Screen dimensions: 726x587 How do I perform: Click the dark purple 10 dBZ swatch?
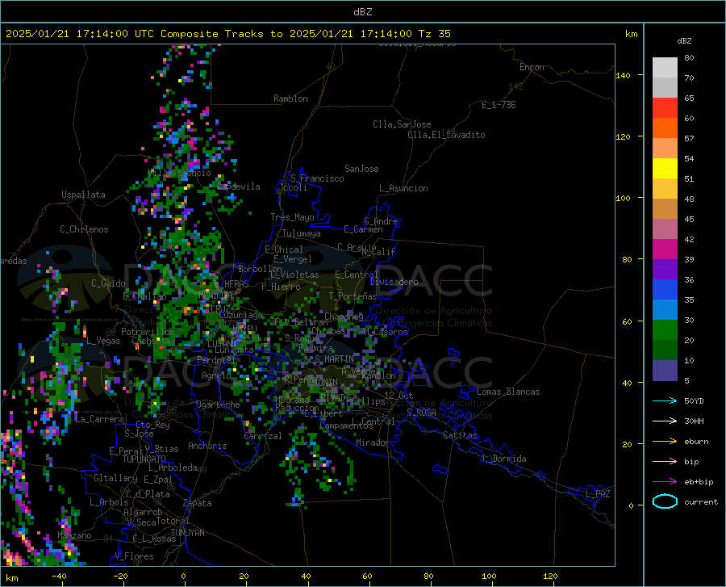point(665,371)
